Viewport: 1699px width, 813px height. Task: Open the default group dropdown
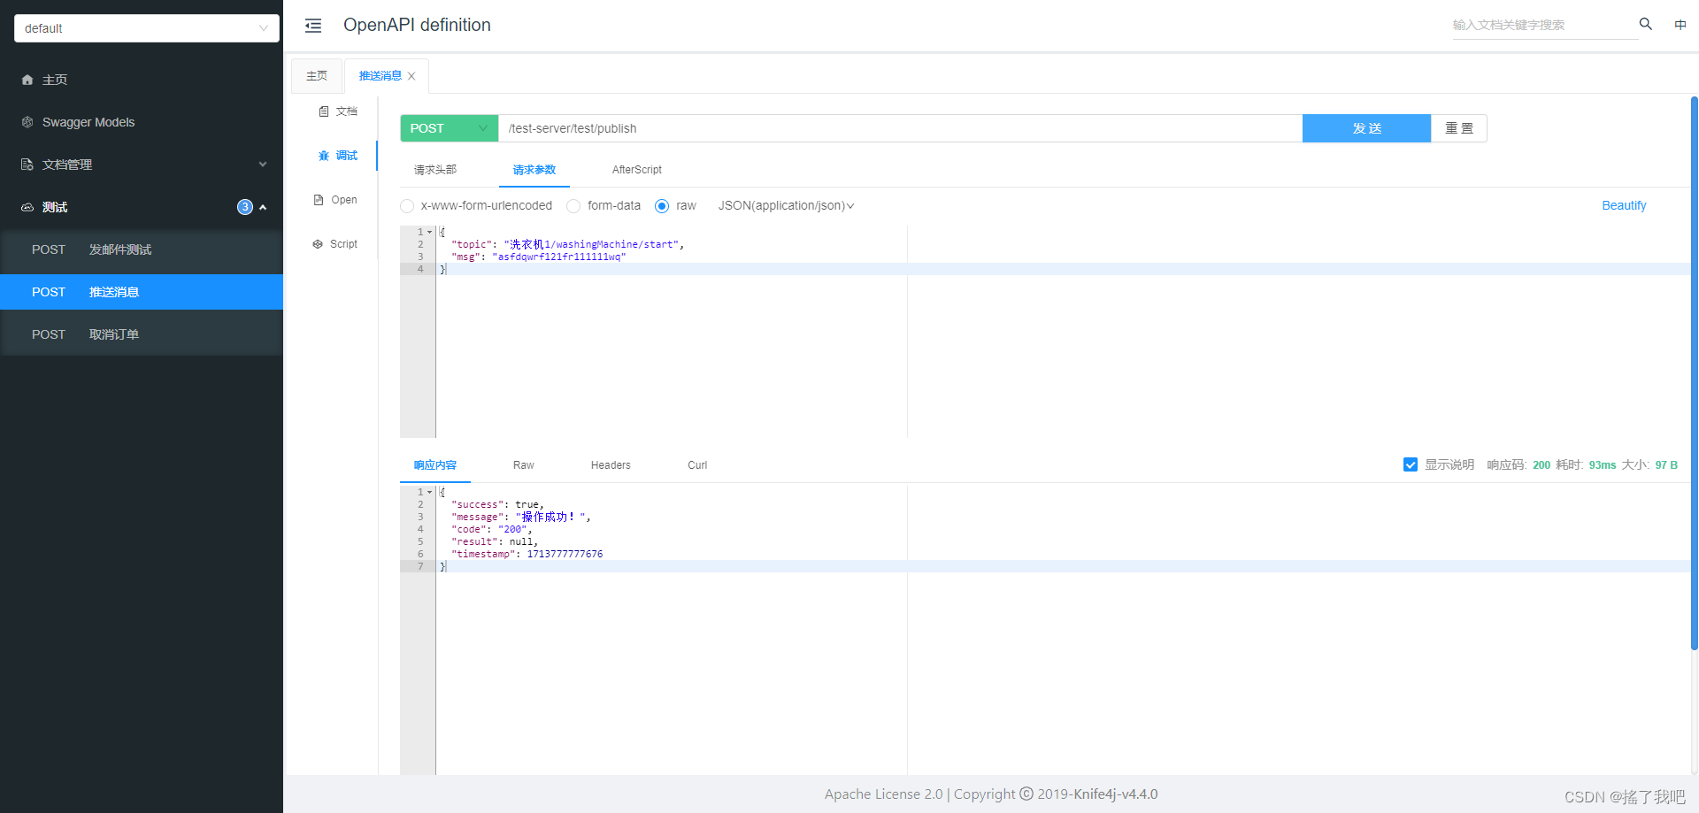147,28
